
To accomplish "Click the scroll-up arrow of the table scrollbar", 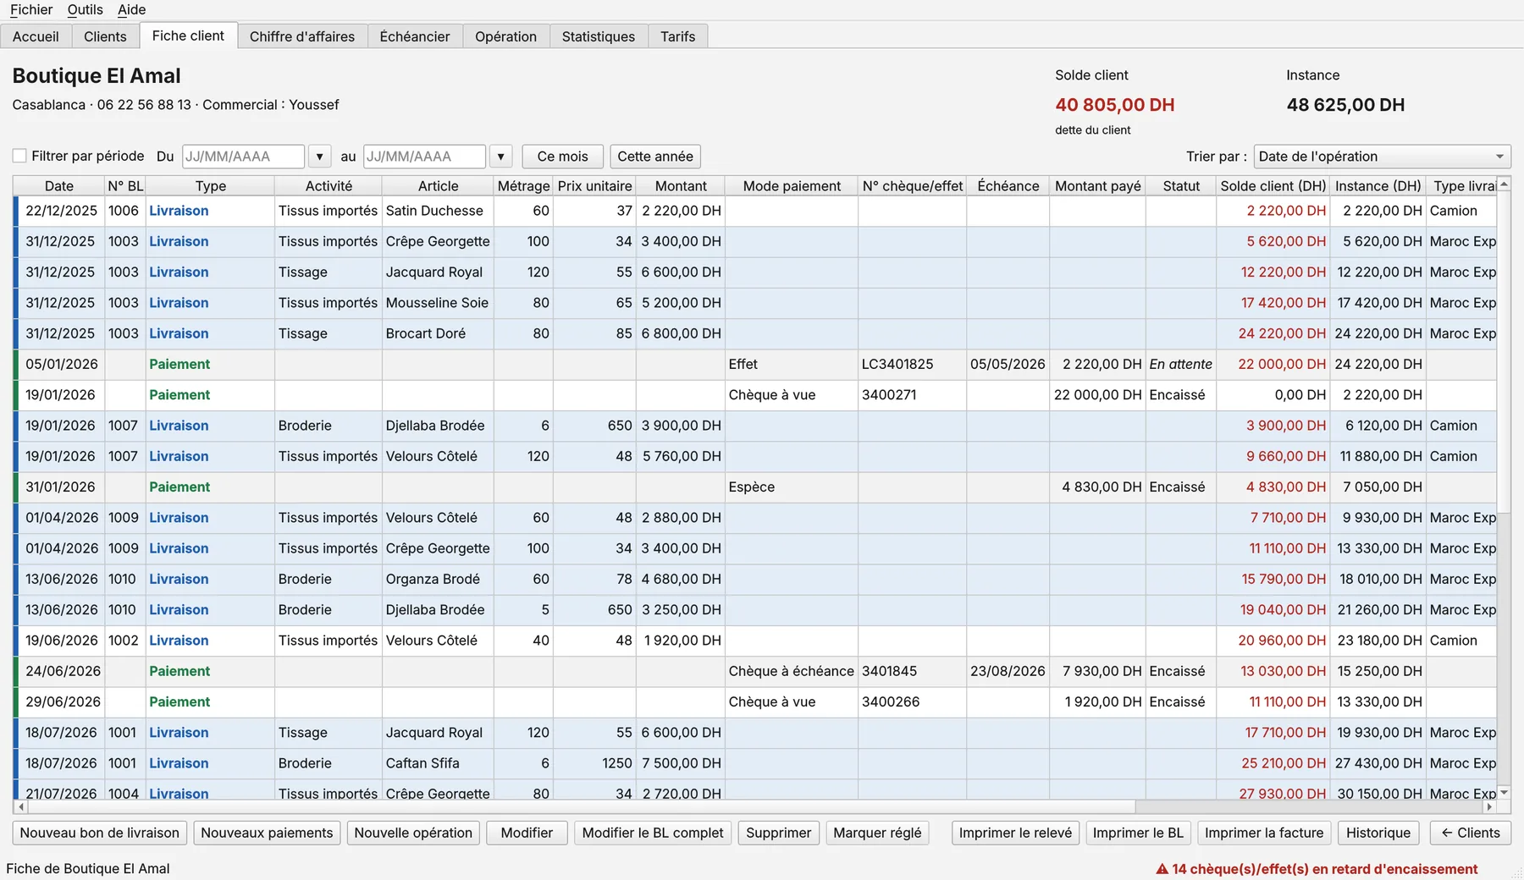I will tap(1504, 184).
